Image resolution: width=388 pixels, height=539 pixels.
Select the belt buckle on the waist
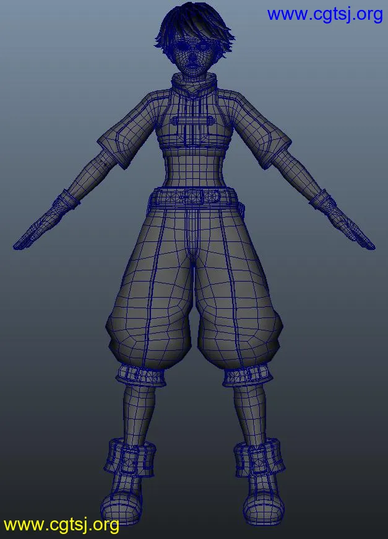coord(194,197)
